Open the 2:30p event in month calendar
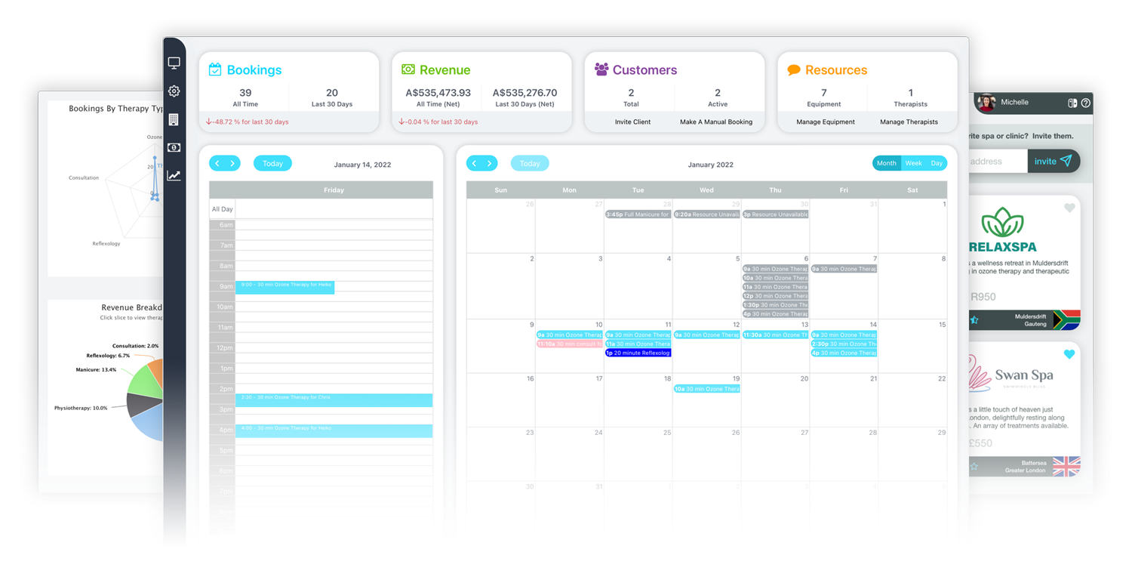 coord(844,344)
